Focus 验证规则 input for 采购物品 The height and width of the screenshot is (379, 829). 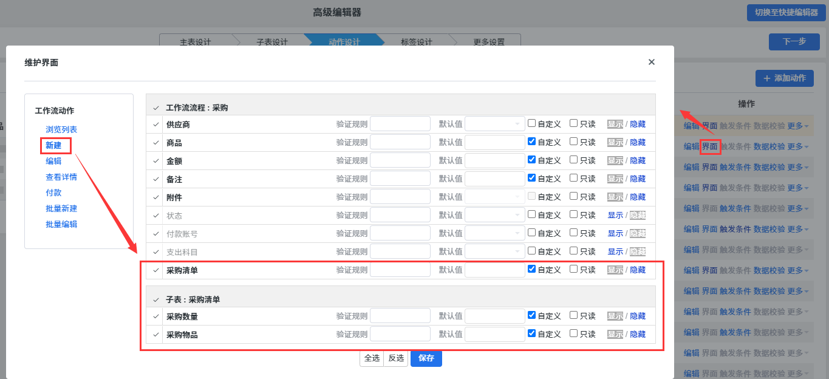400,334
